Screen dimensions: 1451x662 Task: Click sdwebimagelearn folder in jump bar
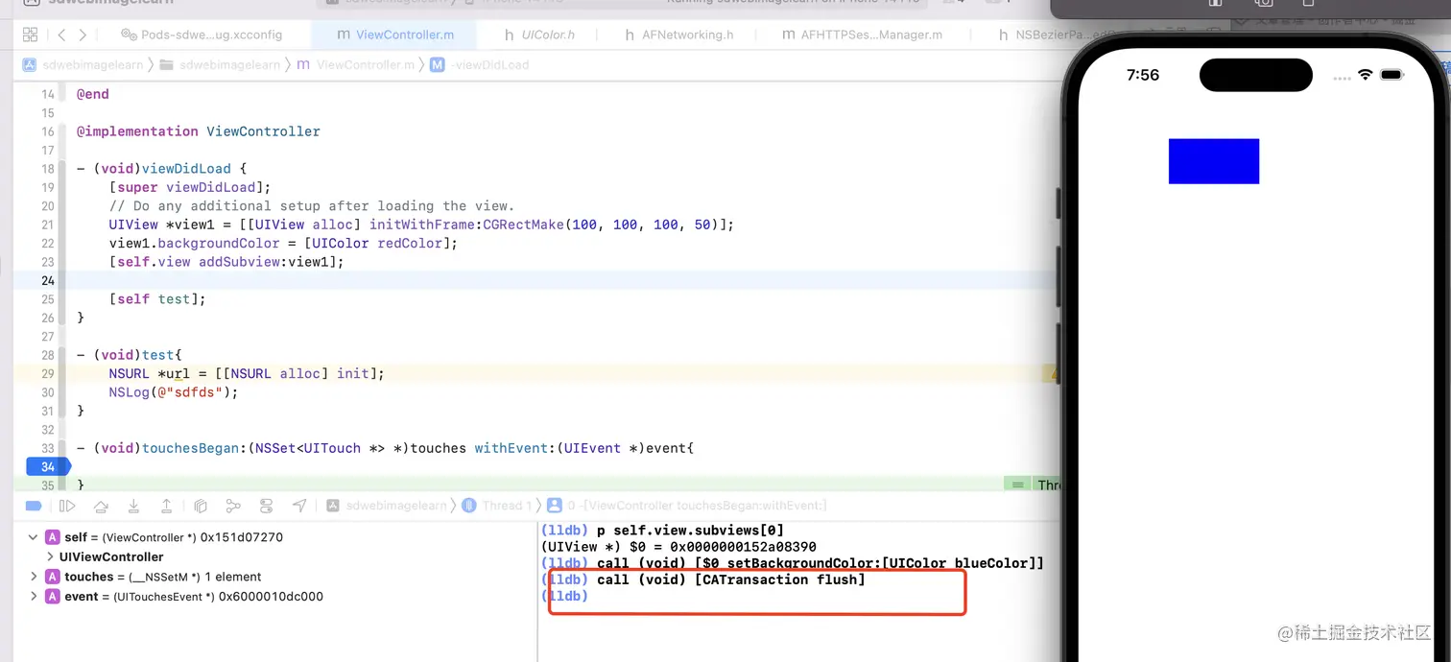click(220, 65)
